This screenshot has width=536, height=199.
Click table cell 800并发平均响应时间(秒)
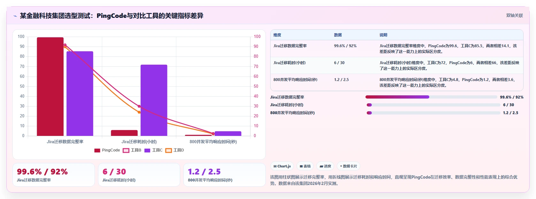click(x=295, y=80)
